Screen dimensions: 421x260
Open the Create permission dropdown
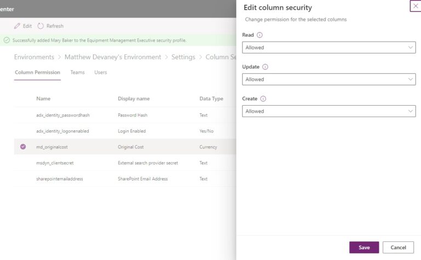point(329,111)
